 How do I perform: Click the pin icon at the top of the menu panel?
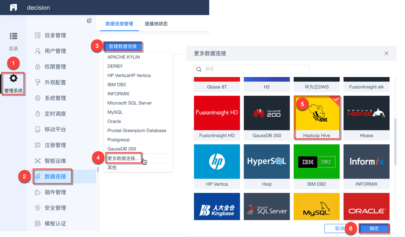(x=89, y=21)
